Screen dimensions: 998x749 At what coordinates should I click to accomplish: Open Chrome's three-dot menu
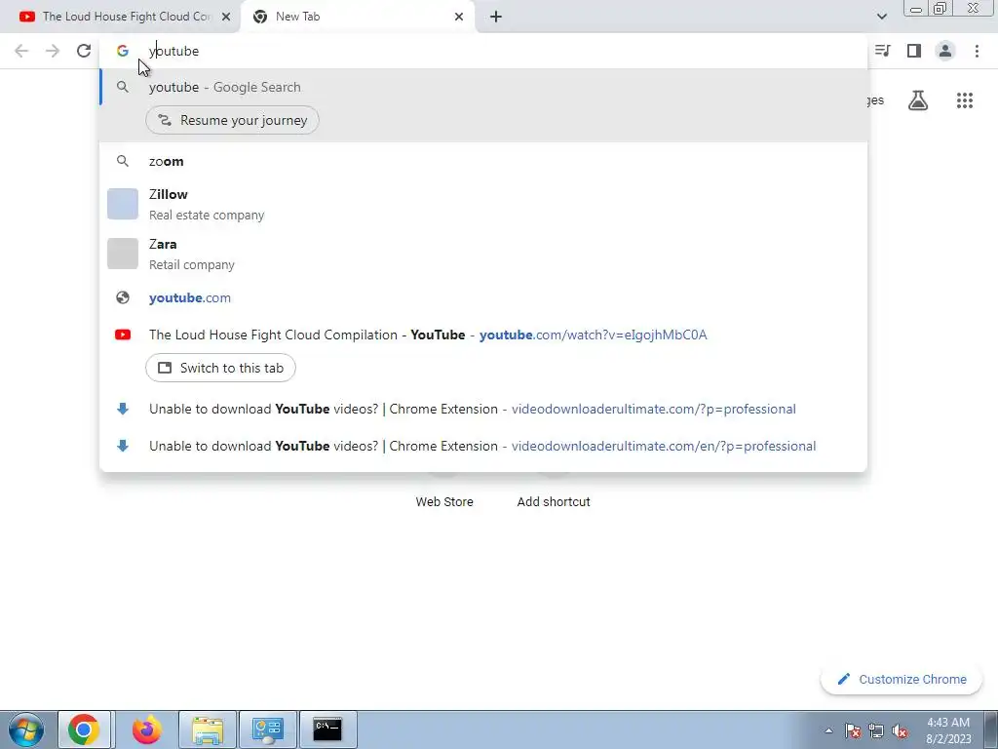point(977,51)
